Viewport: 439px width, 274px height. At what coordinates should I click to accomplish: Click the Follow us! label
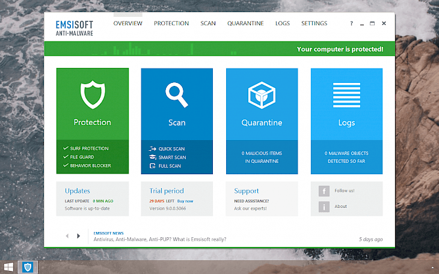pos(345,190)
